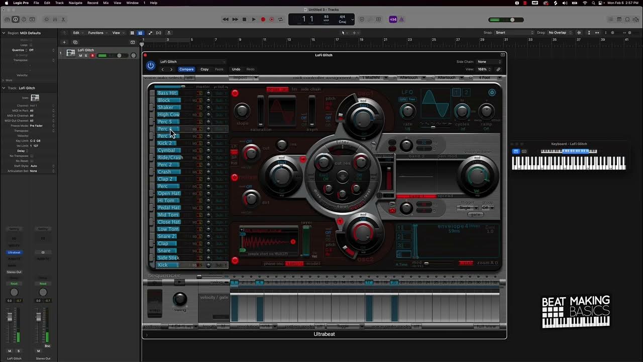Select the Open Hat drum voice
This screenshot has height=362, width=643.
(169, 193)
